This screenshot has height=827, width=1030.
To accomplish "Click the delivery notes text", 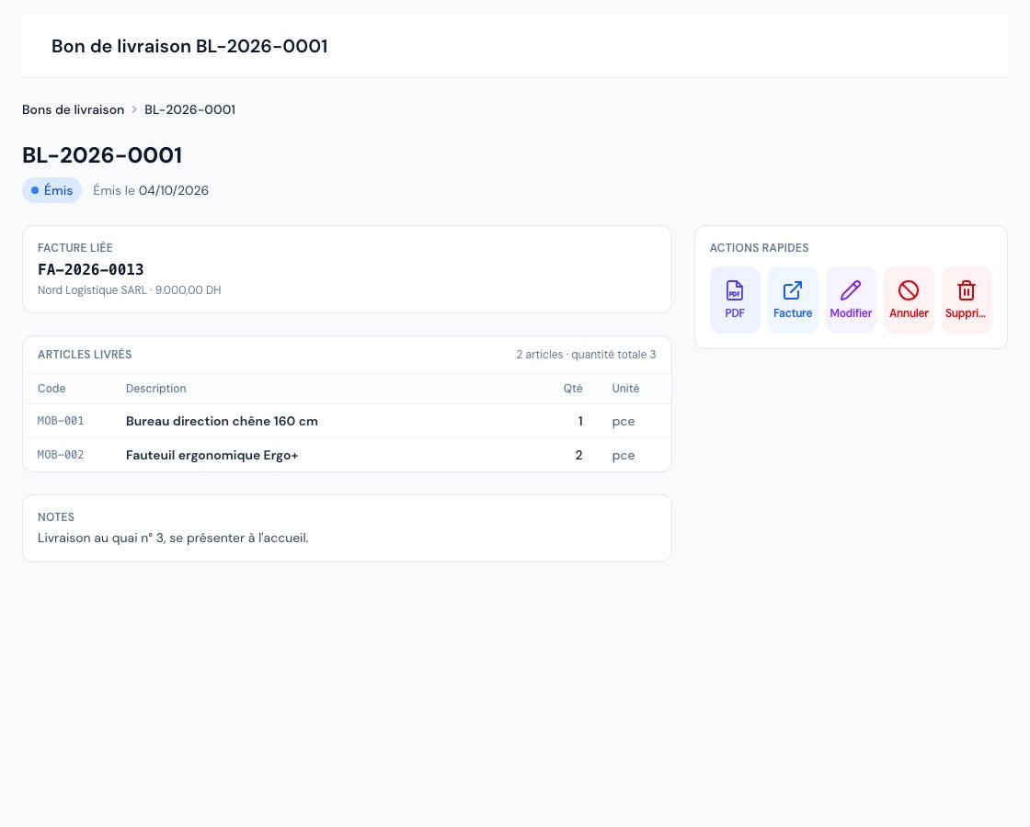I will (x=173, y=538).
